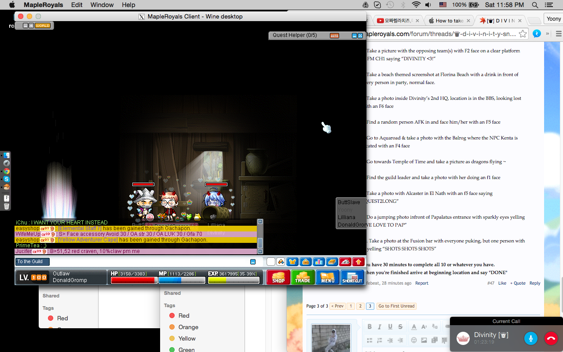
Task: Mute microphone in the Divinity call
Action: 531,338
